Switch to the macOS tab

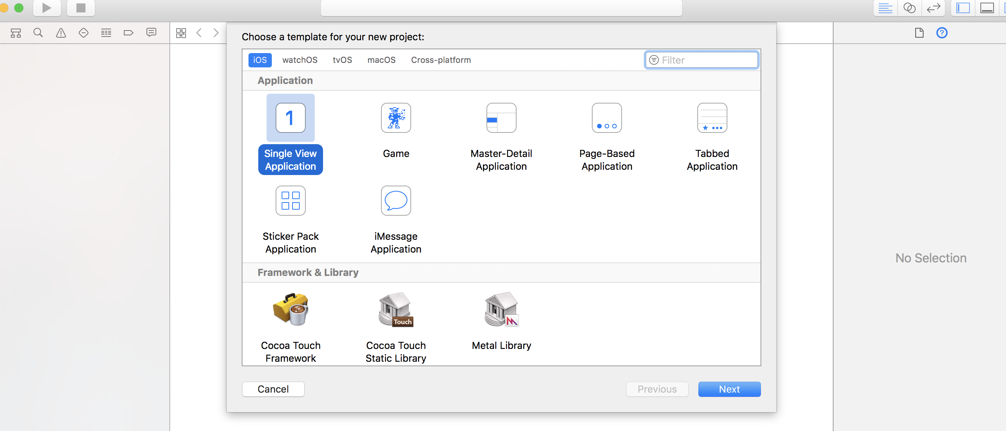[381, 60]
